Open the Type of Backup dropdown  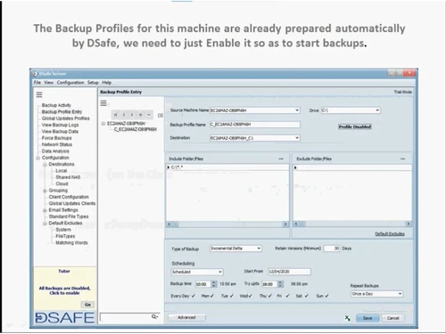(x=259, y=248)
